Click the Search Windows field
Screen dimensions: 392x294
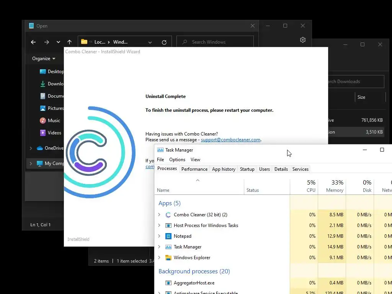point(215,42)
